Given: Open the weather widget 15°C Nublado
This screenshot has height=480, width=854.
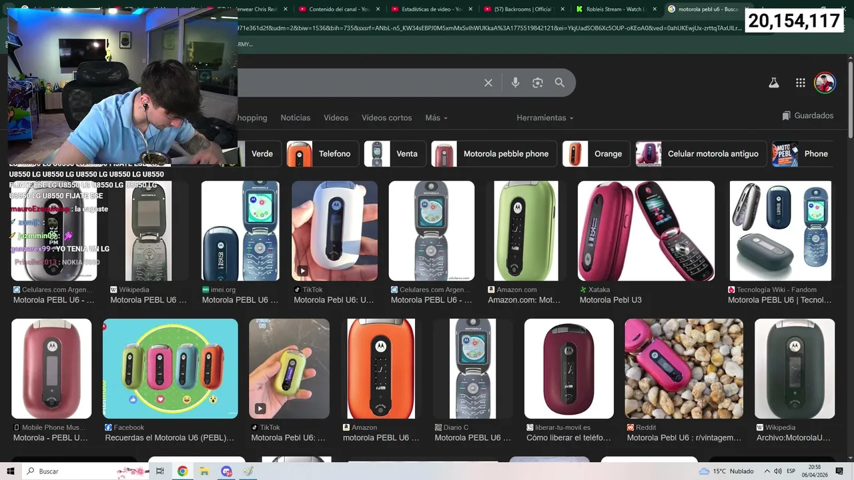Looking at the screenshot, I should (x=726, y=471).
